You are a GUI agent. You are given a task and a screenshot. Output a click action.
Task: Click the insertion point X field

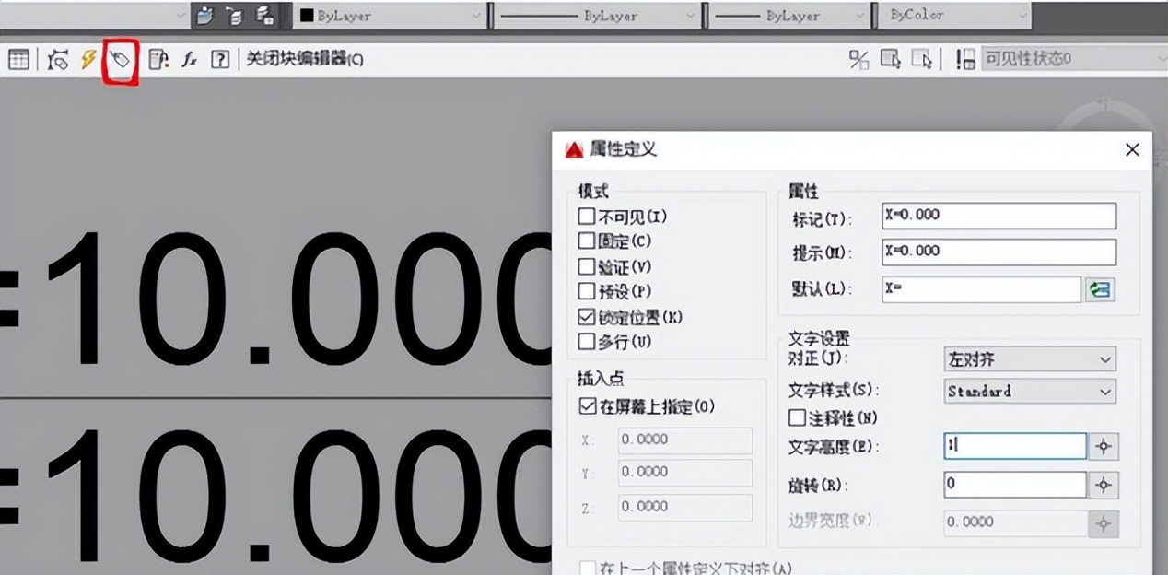click(685, 440)
